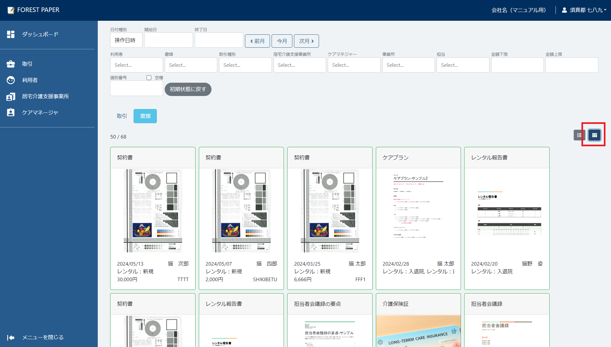Click the 利用者 face icon in sidebar
611x347 pixels.
click(11, 80)
